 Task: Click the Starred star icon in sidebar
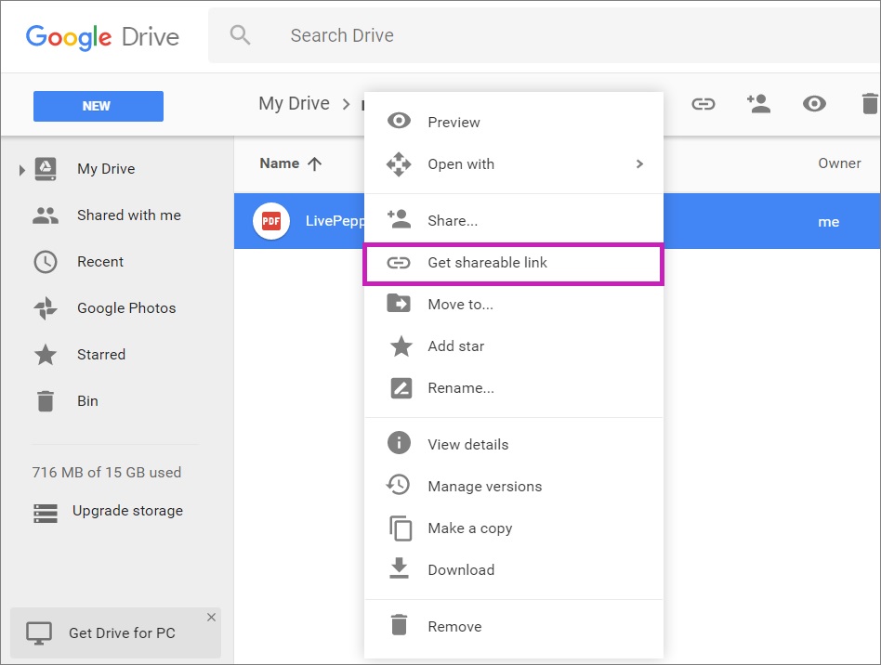coord(46,355)
